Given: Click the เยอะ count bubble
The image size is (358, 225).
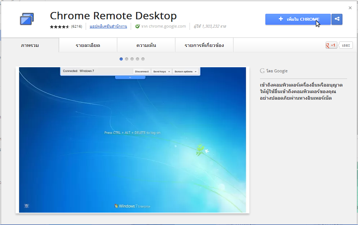Looking at the screenshot, I should (x=346, y=45).
